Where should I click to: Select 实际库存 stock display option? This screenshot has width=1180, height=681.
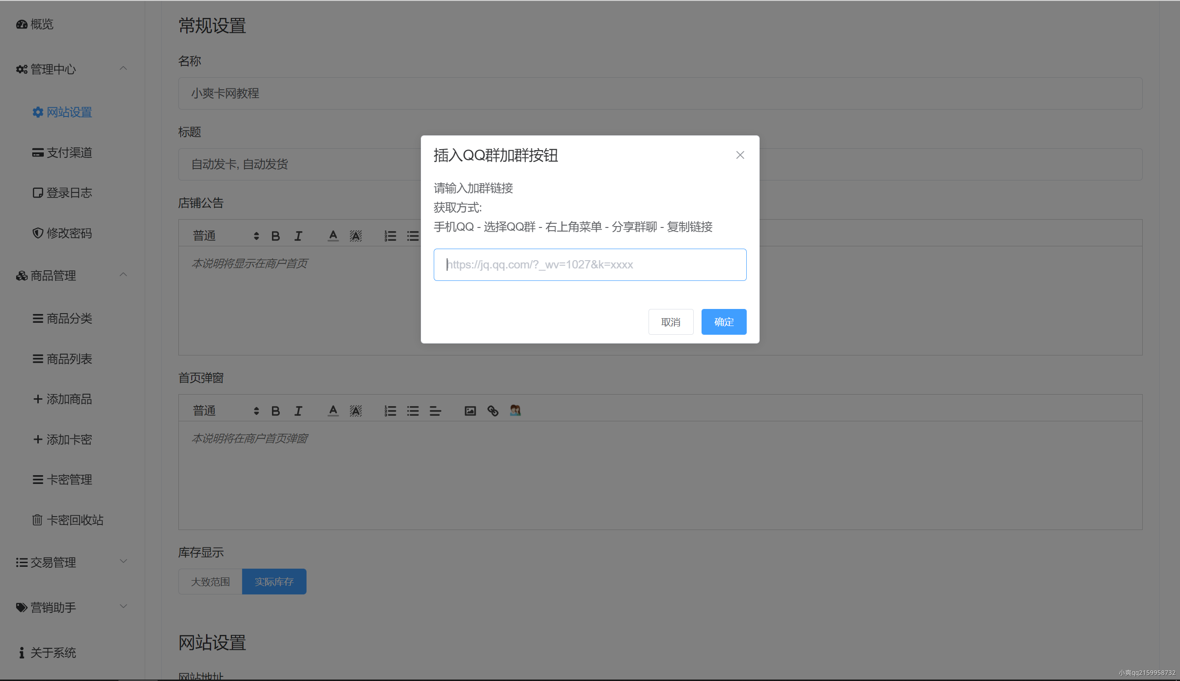tap(274, 582)
